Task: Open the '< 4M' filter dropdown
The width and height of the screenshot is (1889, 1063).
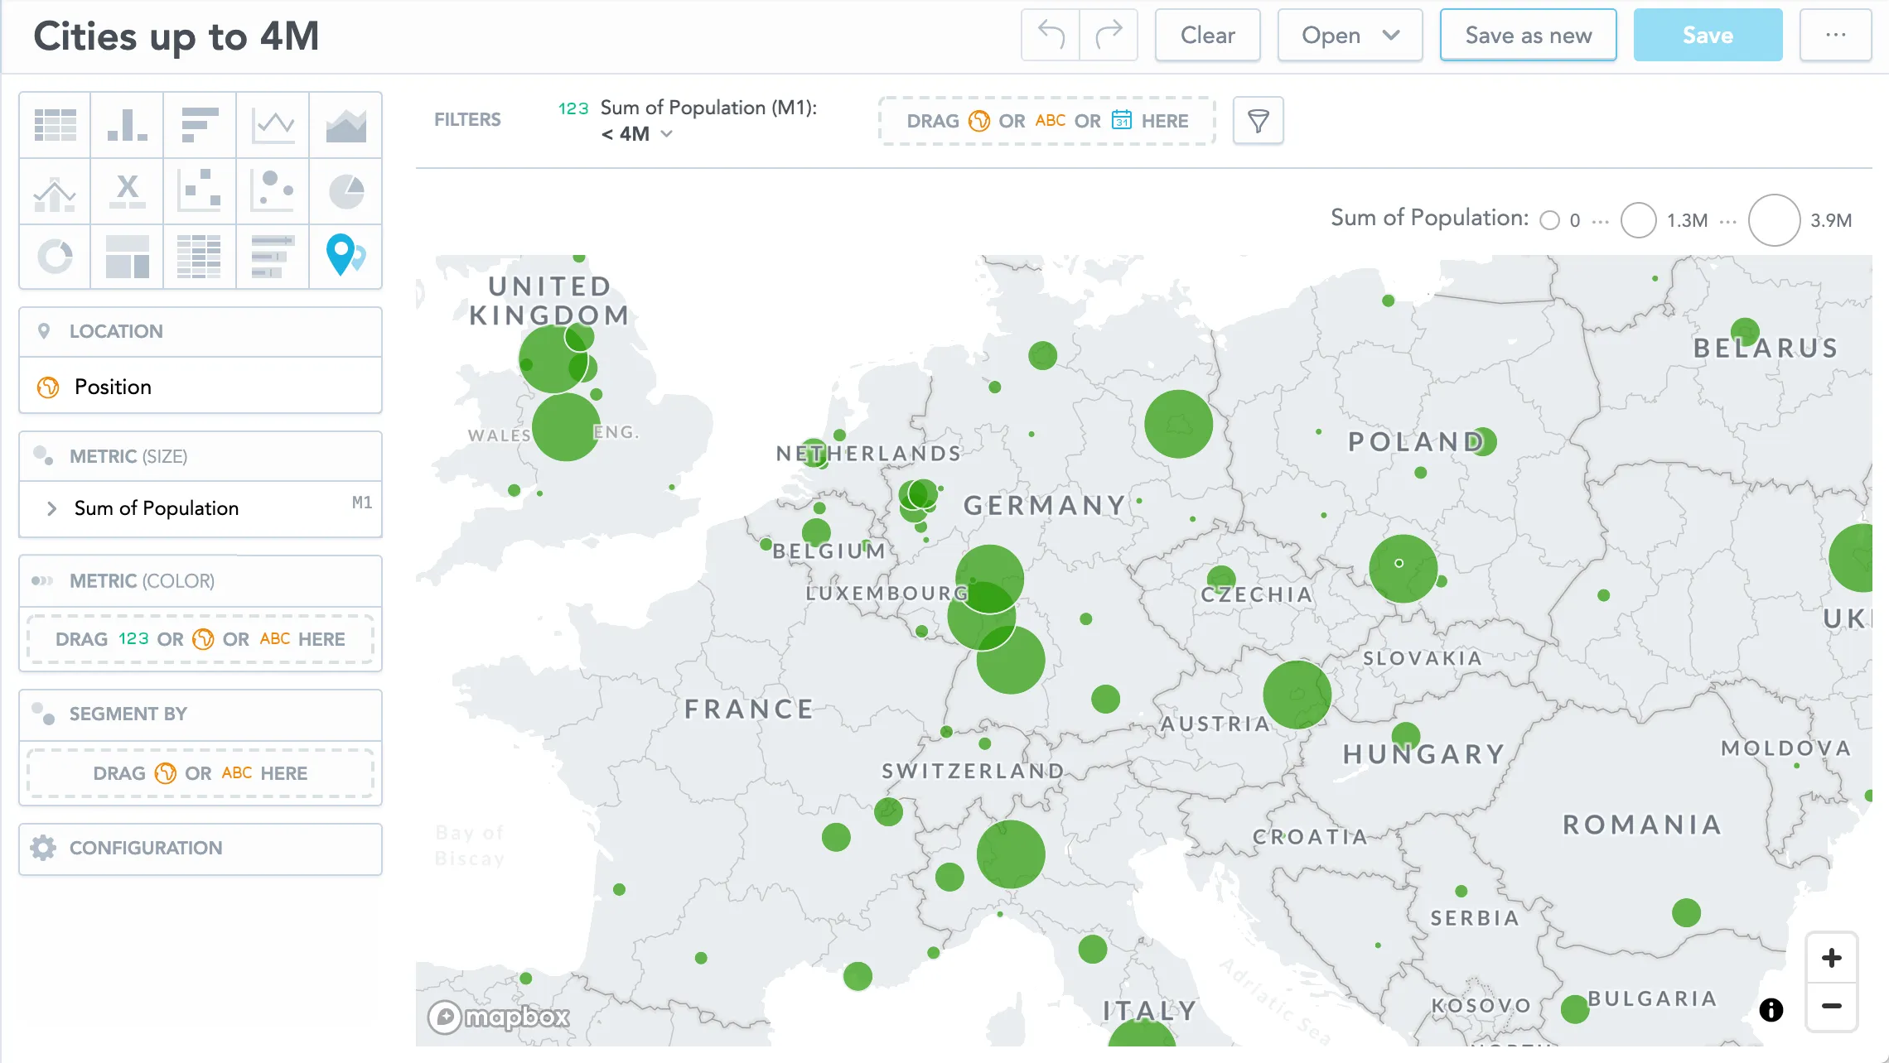Action: [x=638, y=133]
